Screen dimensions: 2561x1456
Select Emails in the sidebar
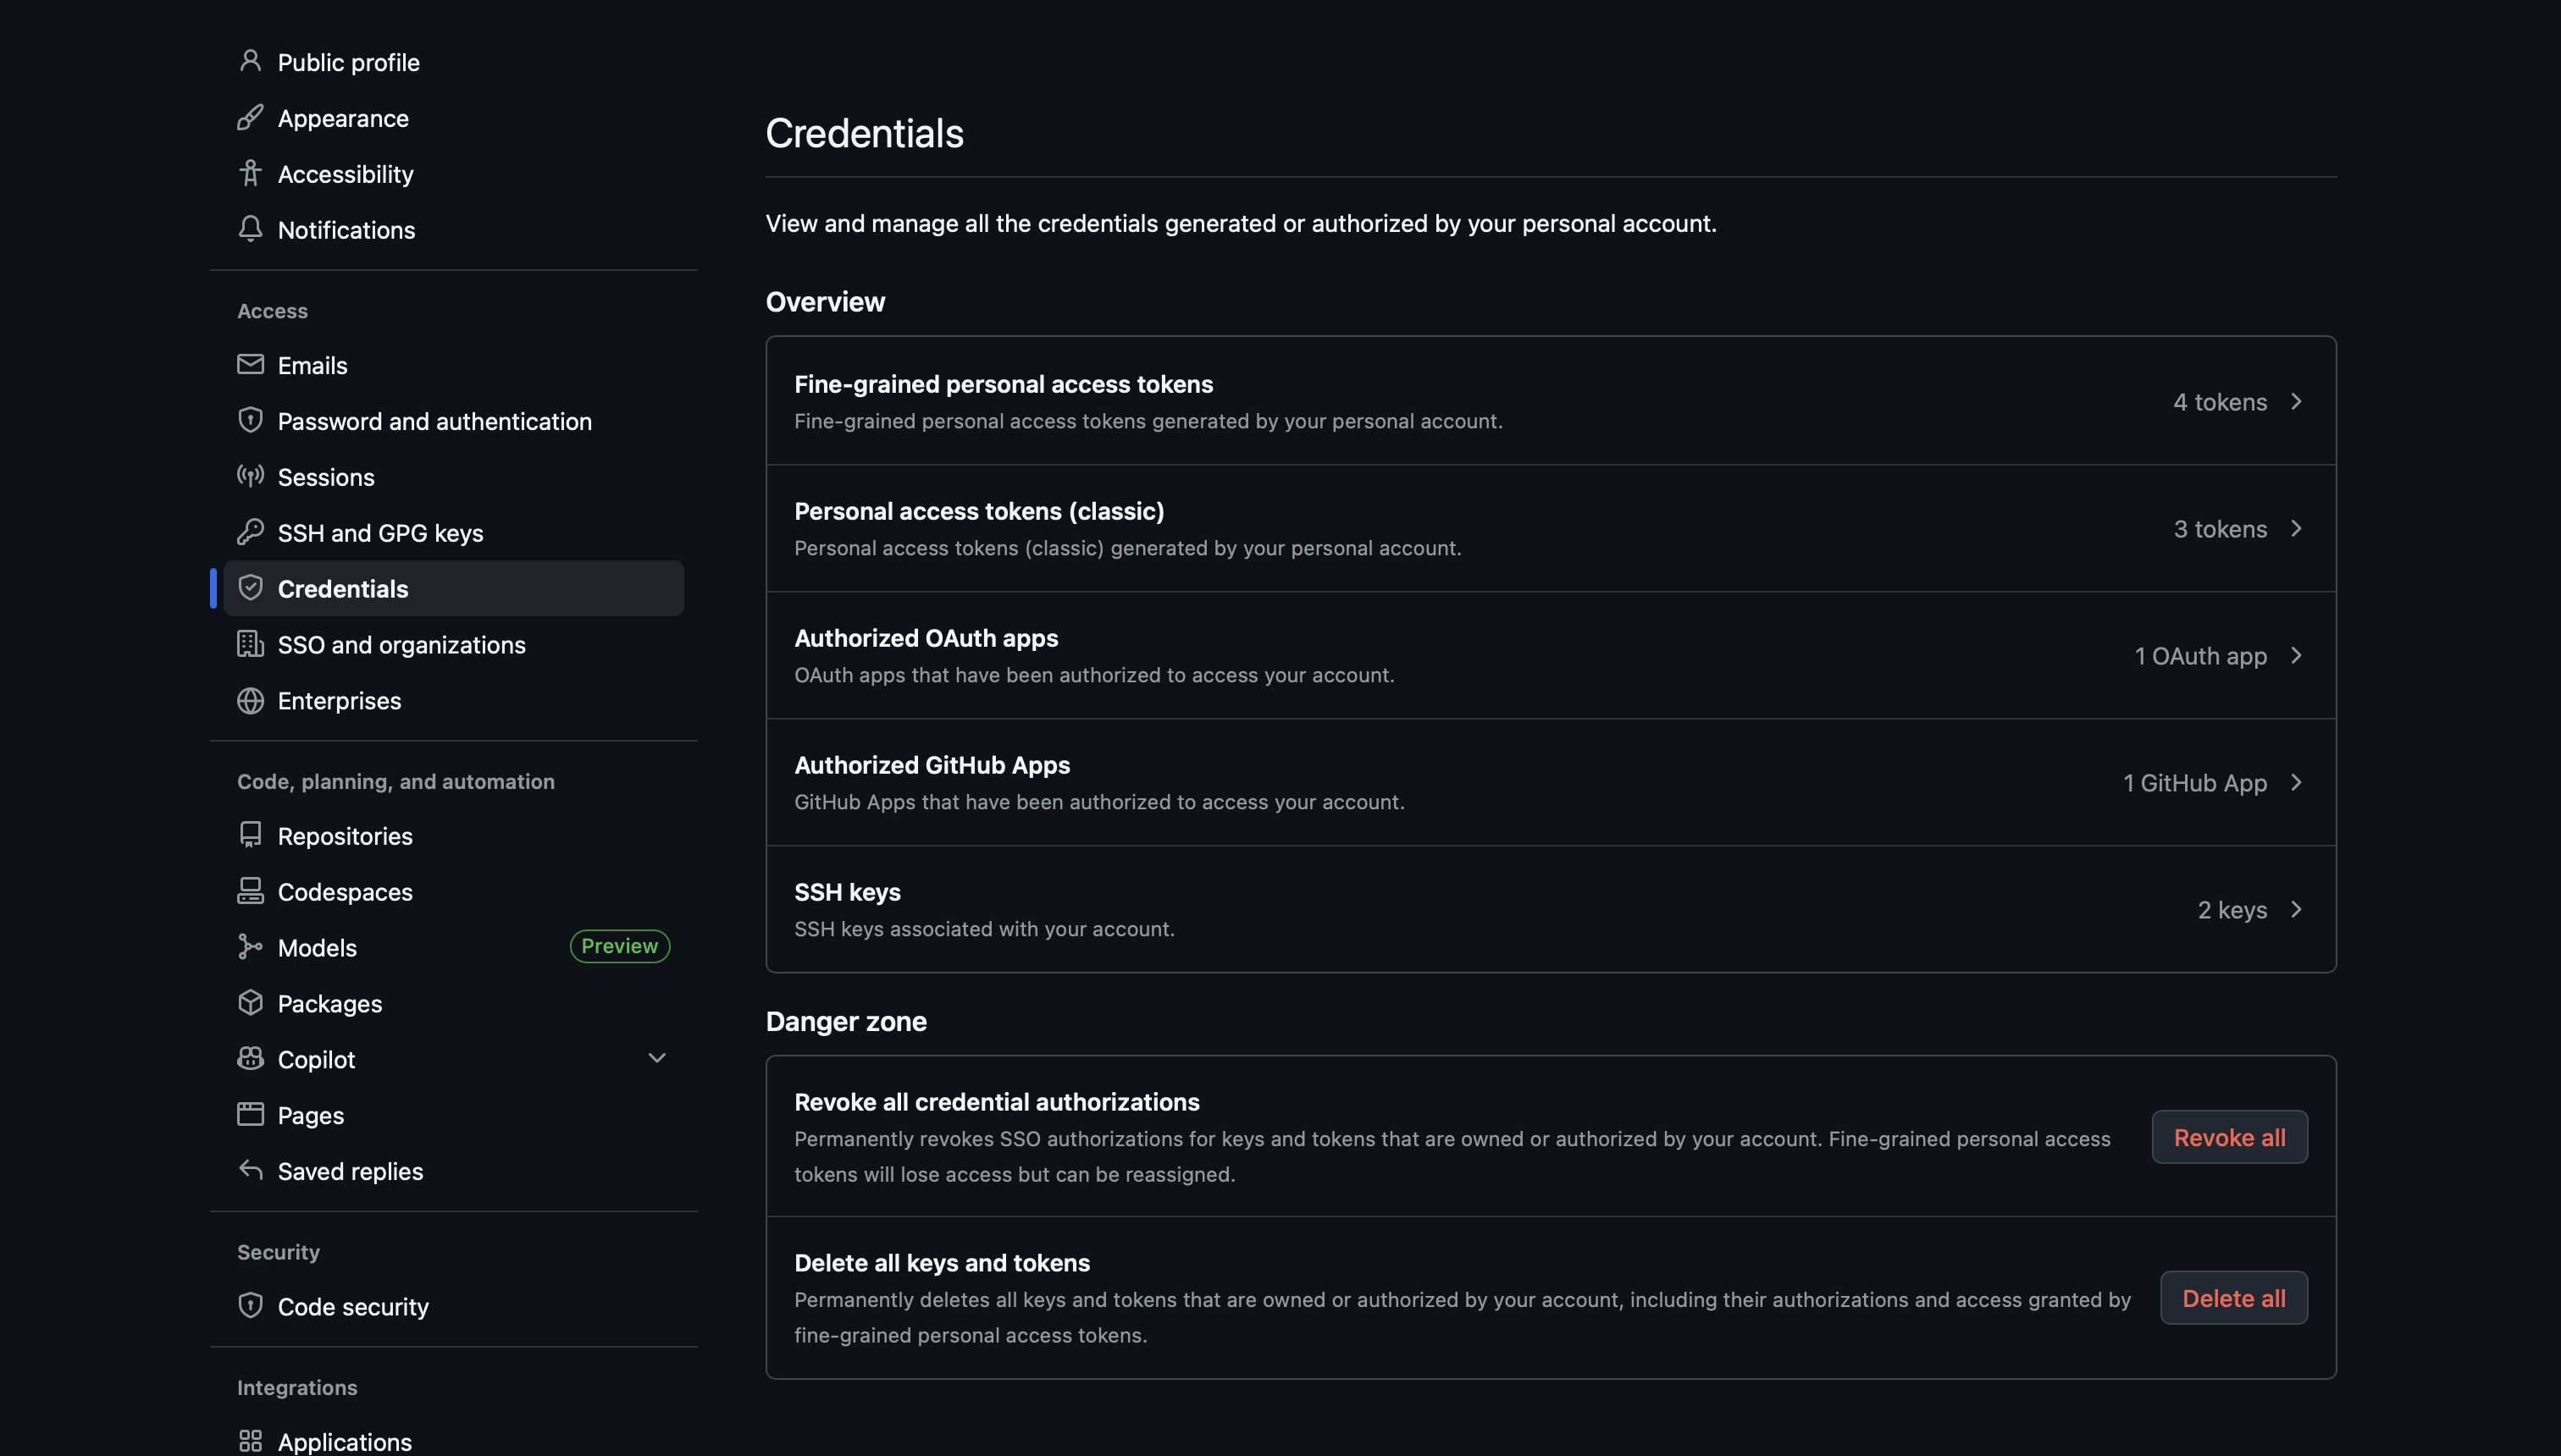[x=453, y=365]
